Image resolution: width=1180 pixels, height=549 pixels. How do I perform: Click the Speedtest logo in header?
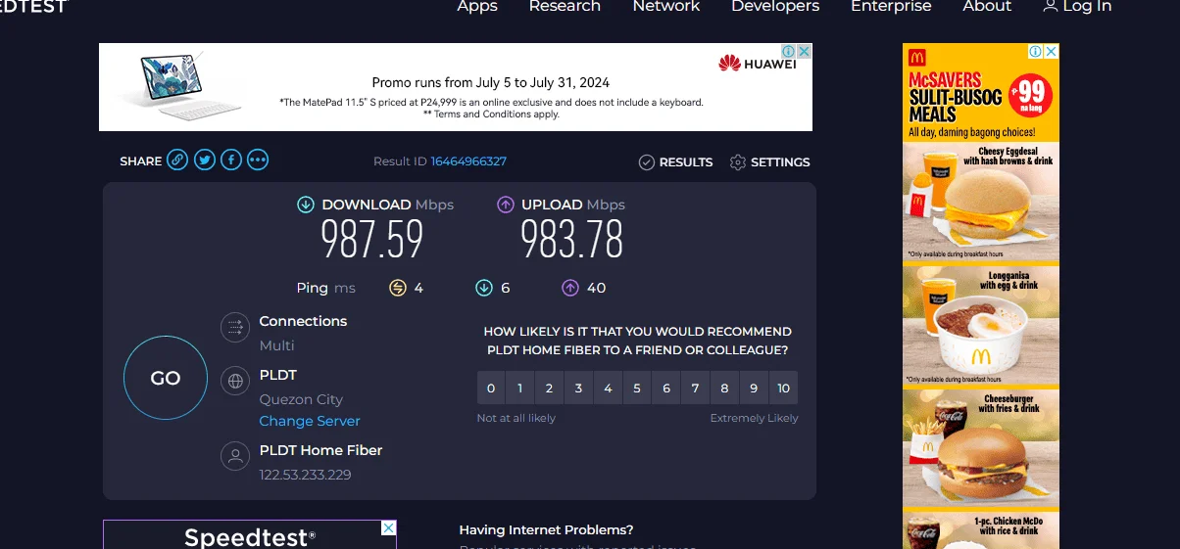33,6
